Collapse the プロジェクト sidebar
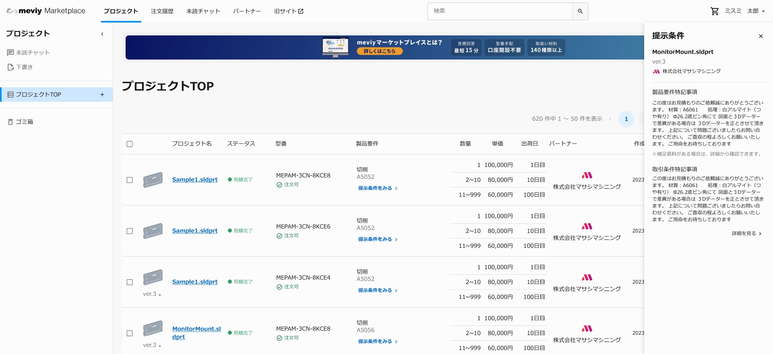Image resolution: width=773 pixels, height=354 pixels. point(102,34)
